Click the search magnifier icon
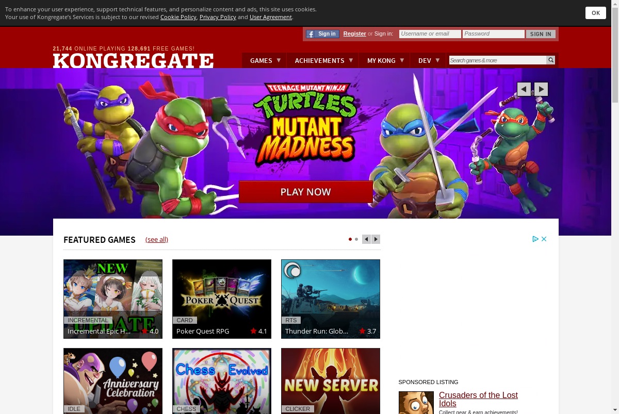The image size is (619, 414). click(551, 60)
